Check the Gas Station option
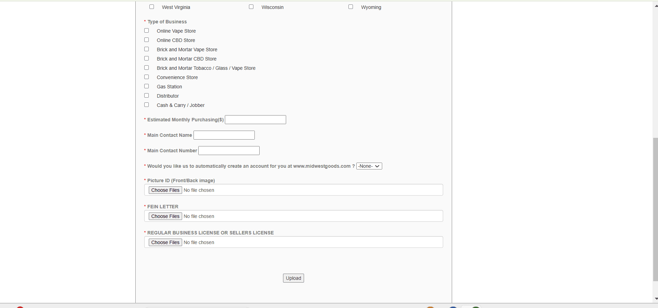 point(146,86)
